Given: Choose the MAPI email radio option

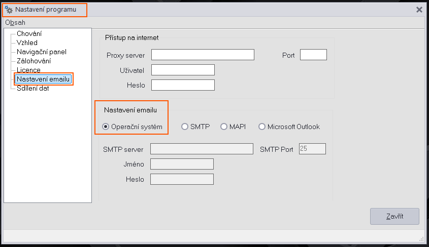Looking at the screenshot, I should (x=224, y=127).
